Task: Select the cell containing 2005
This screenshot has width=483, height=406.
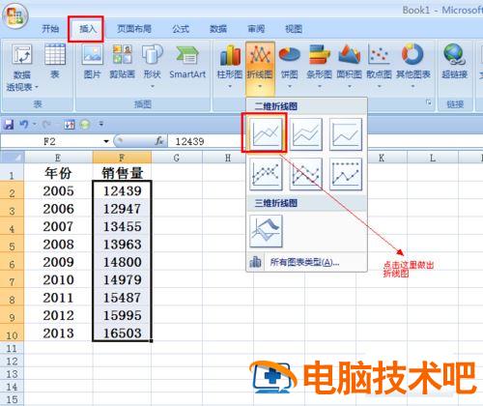Action: click(58, 190)
